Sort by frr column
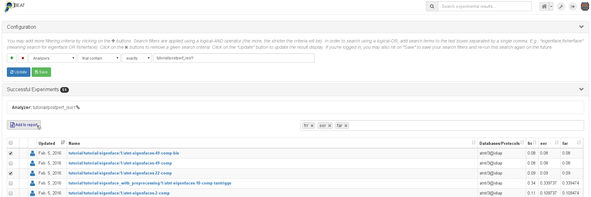This screenshot has height=197, width=591. click(x=532, y=143)
